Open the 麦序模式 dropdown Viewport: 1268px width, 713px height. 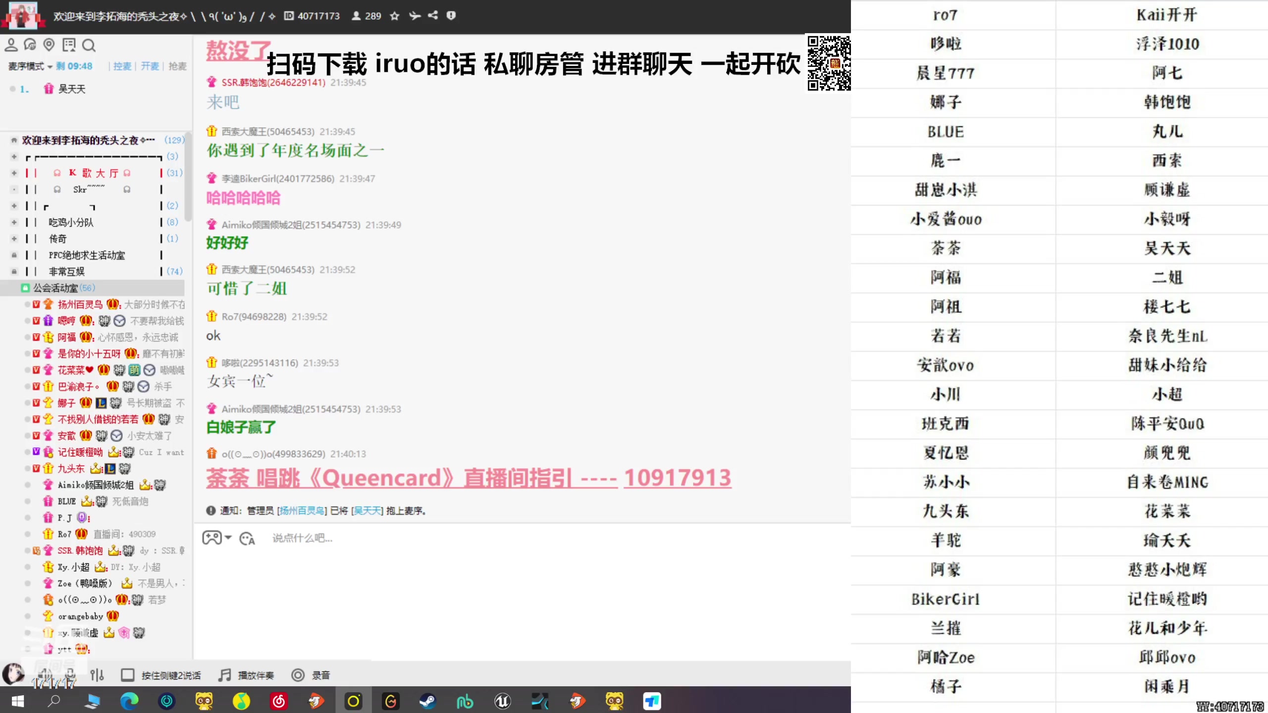30,66
